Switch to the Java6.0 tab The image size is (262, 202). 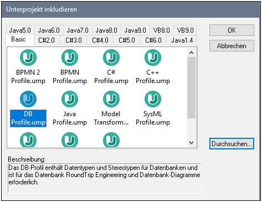(49, 30)
